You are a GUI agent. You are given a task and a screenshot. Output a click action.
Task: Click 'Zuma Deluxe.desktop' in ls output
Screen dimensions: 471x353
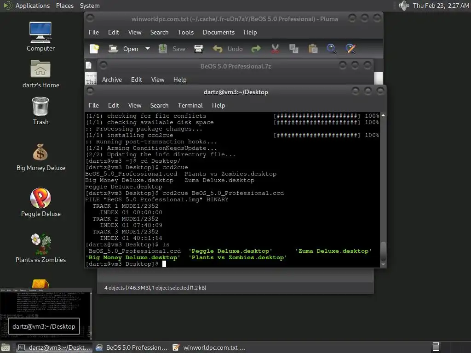[x=333, y=251]
